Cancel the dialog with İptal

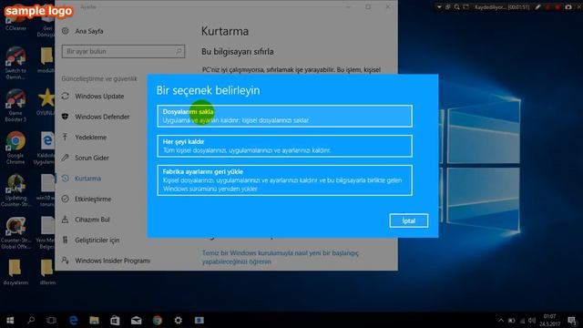point(409,220)
